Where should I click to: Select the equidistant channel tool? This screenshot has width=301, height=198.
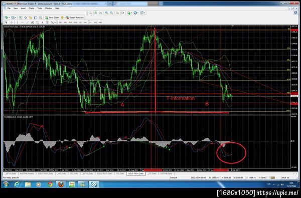(x=32, y=23)
